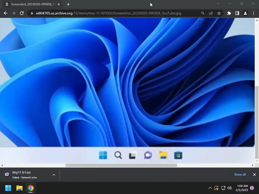259x194 pixels.
Task: View site info via the lock icon
Action: coord(32,13)
